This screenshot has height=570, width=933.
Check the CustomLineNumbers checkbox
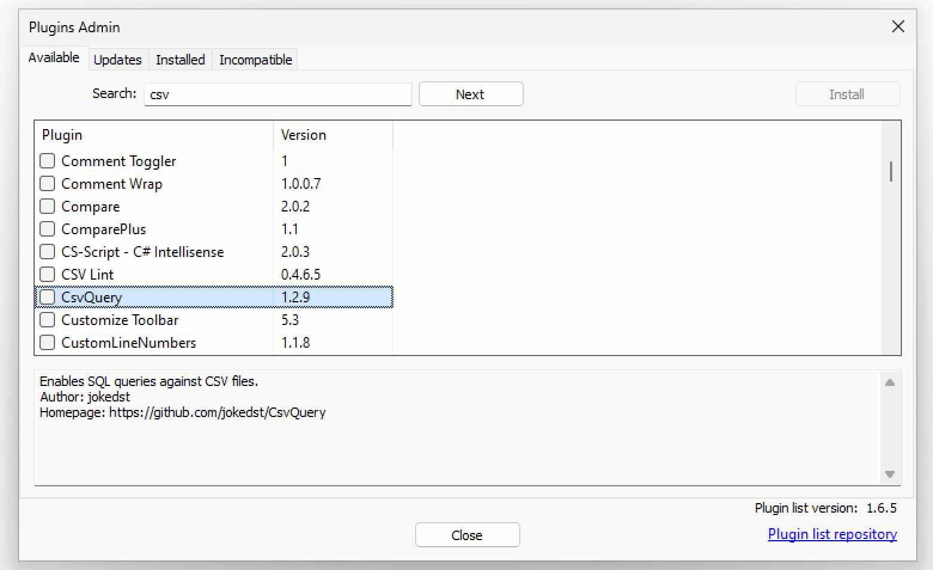click(47, 342)
